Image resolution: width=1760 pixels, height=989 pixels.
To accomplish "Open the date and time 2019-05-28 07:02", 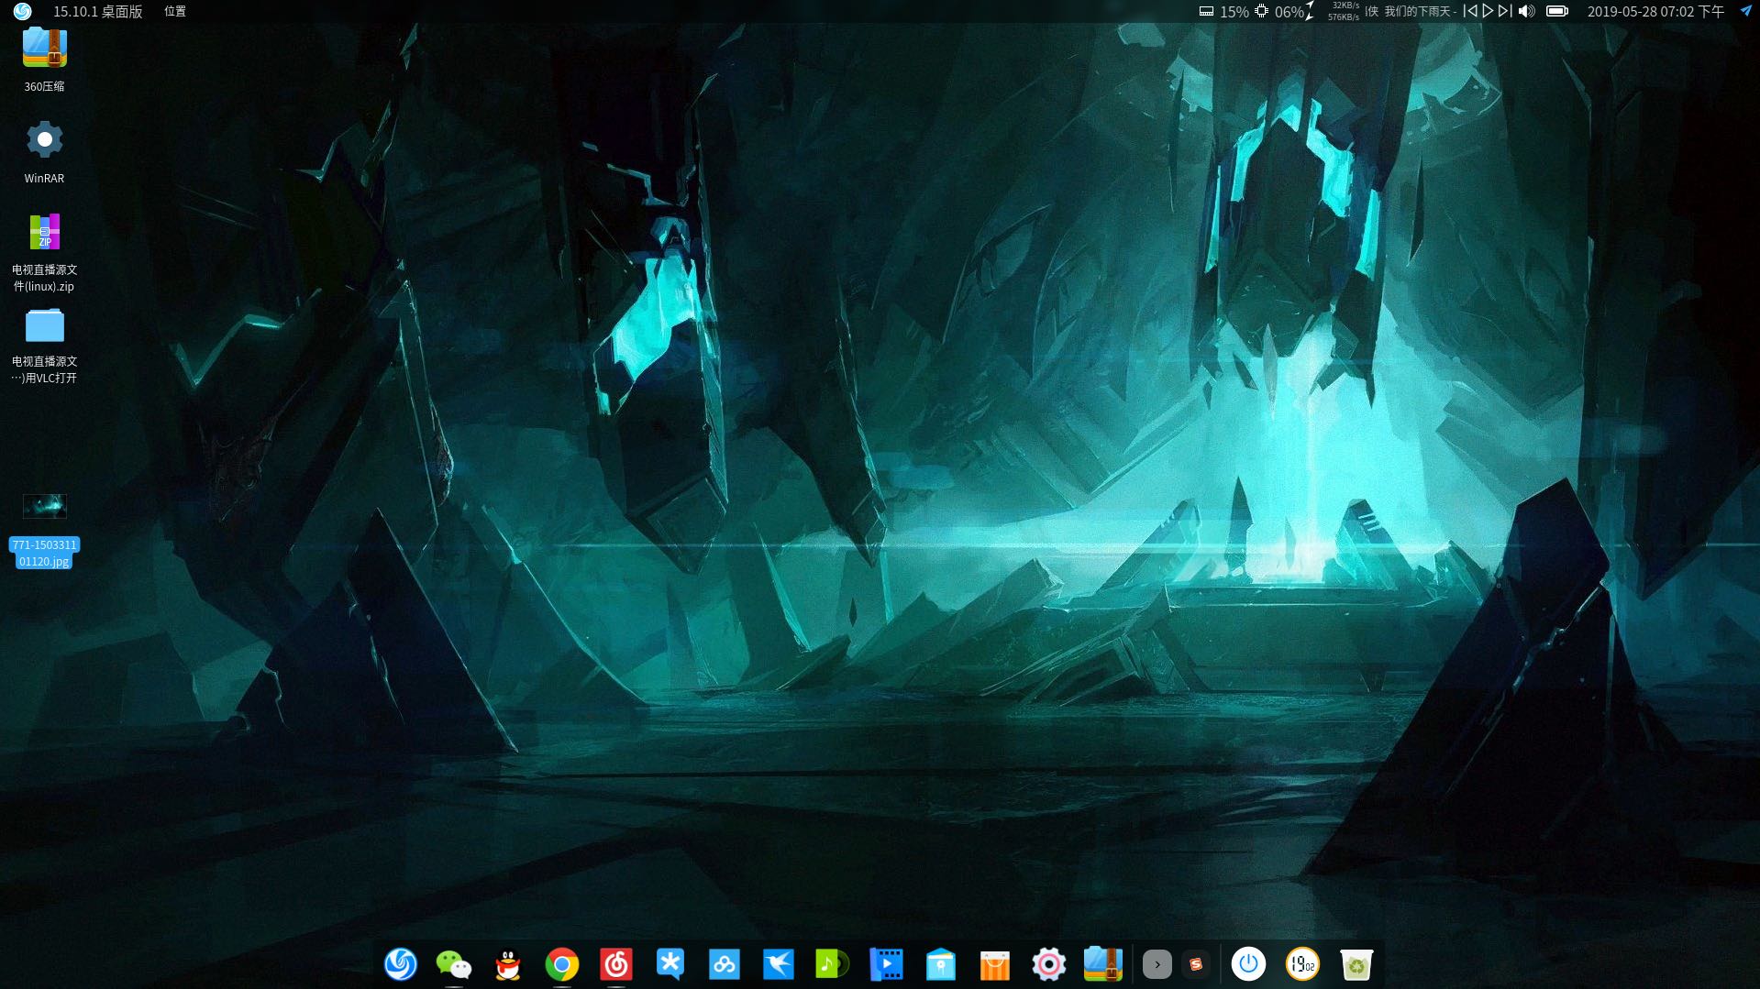I will (x=1655, y=11).
